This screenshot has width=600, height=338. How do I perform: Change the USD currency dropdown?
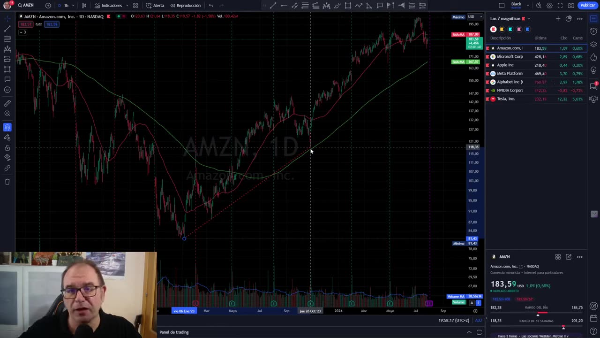[475, 17]
